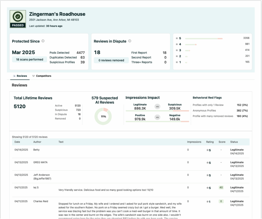Viewport: 262px width, 219px height.
Task: Click the Suspicious impressions value 309.5K
Action: click(x=175, y=108)
